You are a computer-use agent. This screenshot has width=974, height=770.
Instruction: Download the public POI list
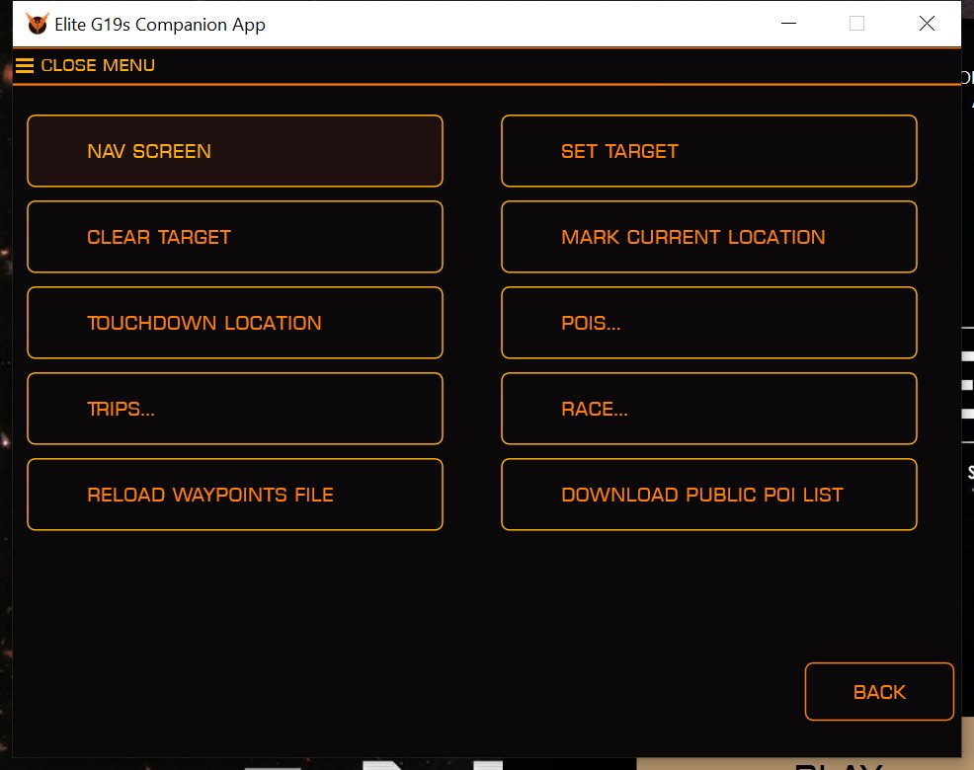[708, 495]
